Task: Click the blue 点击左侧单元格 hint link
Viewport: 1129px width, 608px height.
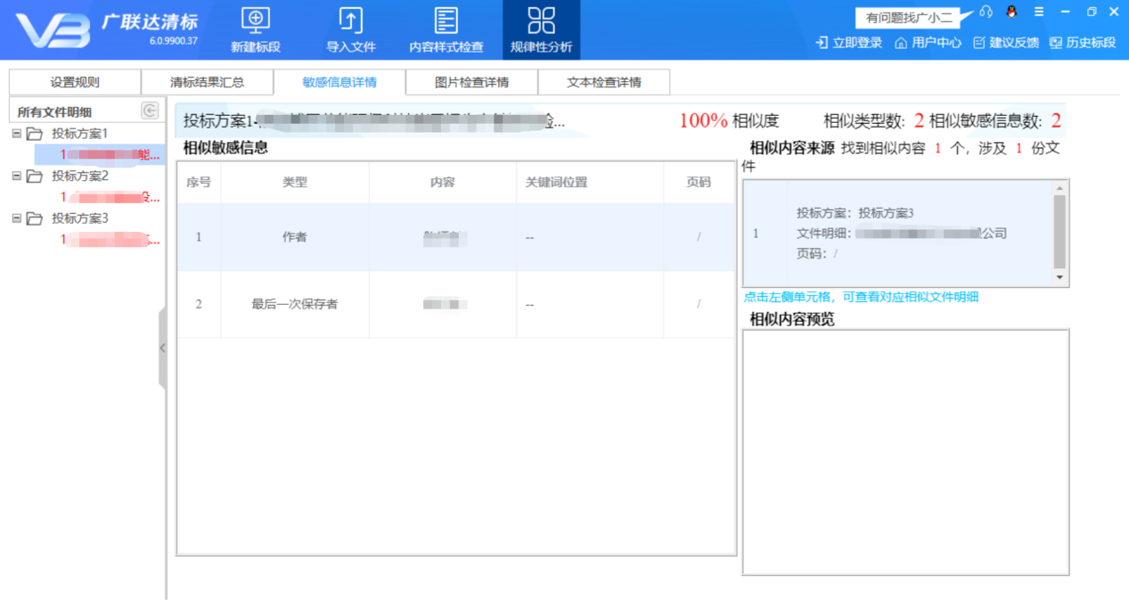Action: coord(862,297)
